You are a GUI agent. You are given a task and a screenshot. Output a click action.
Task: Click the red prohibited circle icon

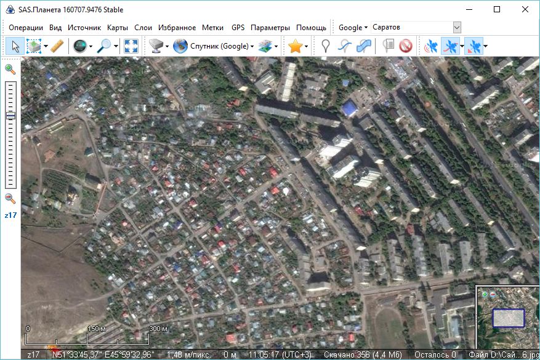pos(405,46)
